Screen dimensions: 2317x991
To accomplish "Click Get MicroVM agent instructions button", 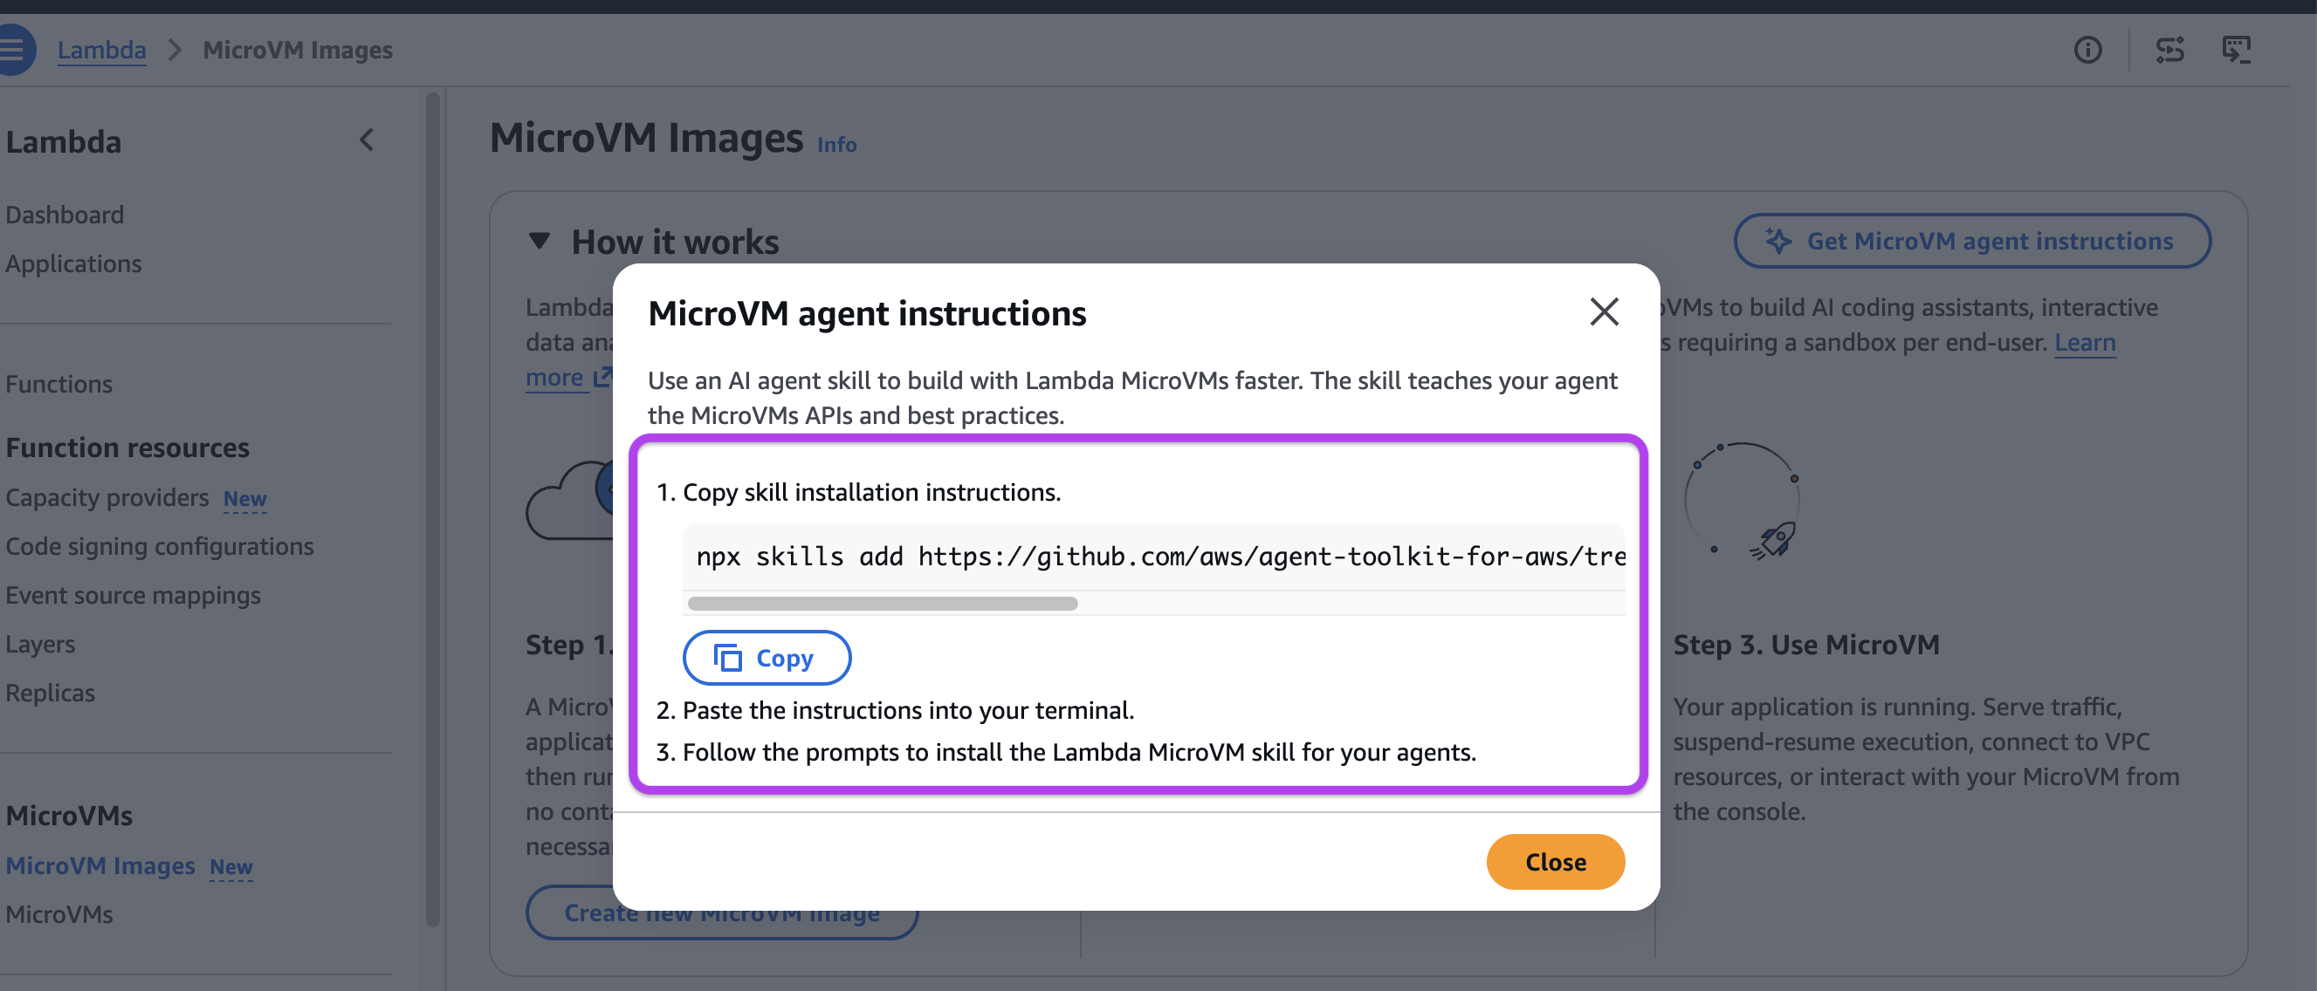I will [1971, 241].
